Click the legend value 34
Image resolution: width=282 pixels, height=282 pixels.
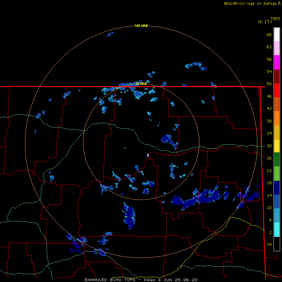(269, 133)
